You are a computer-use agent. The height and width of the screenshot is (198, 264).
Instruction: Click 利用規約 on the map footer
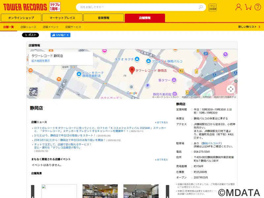pyautogui.click(x=207, y=97)
